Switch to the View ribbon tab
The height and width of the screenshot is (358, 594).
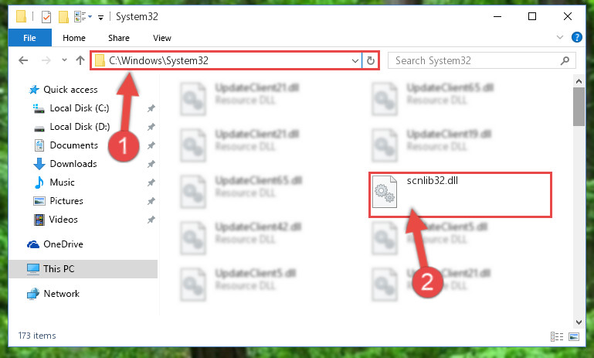click(162, 38)
